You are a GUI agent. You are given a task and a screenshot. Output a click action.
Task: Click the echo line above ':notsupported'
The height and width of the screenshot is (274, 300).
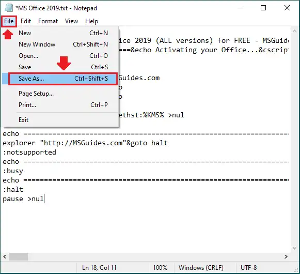pyautogui.click(x=146, y=134)
